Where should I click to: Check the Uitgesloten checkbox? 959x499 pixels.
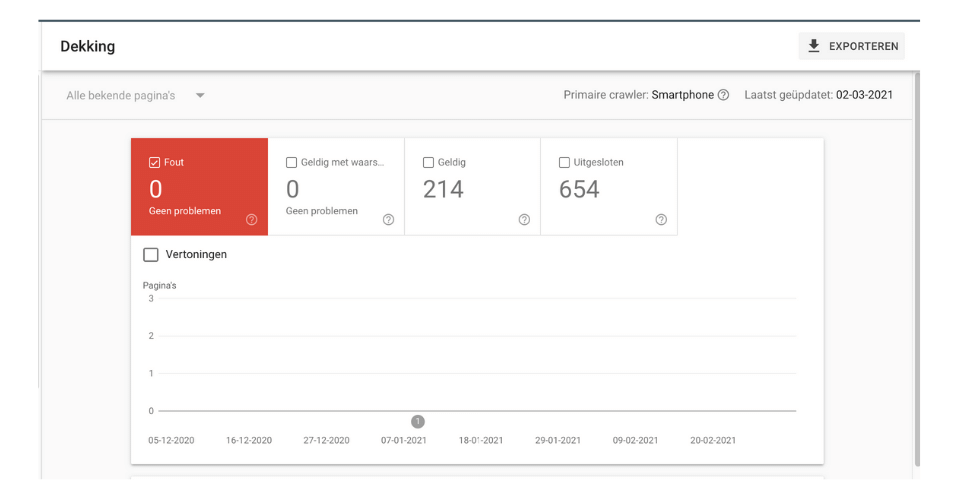click(564, 162)
